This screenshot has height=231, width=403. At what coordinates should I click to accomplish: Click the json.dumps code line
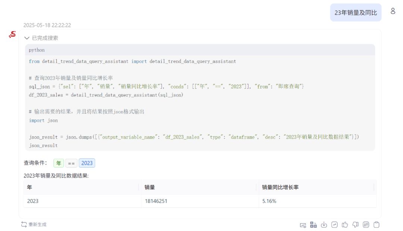click(x=194, y=137)
